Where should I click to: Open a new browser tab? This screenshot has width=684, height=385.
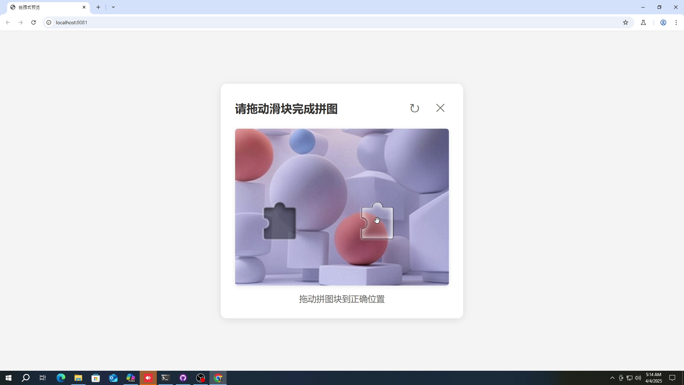[x=98, y=7]
